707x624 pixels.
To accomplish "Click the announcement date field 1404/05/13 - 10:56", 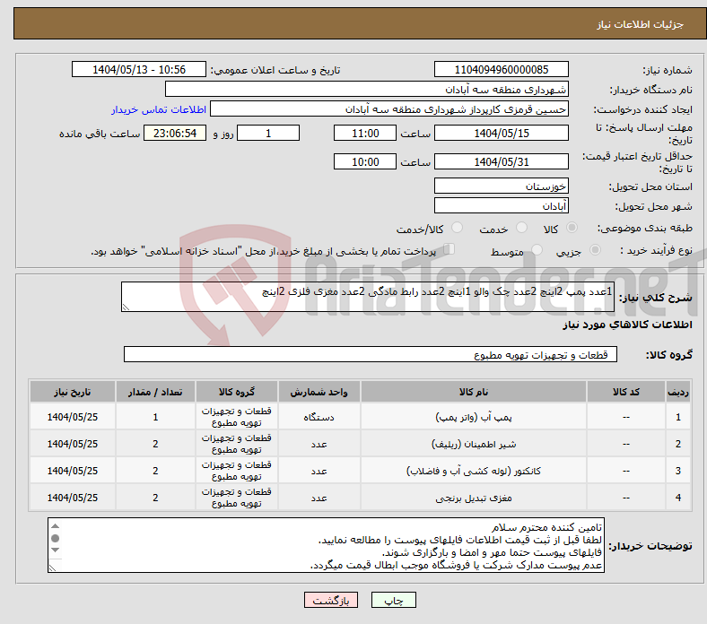I will [x=139, y=69].
